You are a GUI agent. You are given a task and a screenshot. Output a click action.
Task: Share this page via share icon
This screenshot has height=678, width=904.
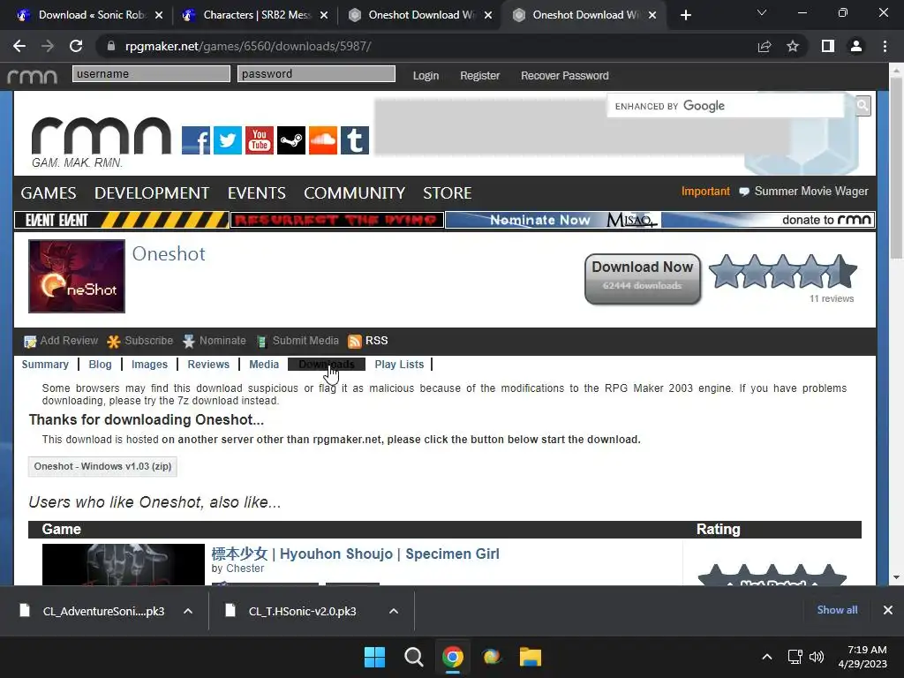click(x=765, y=46)
